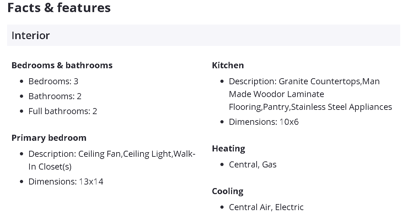Click the Bedrooms & bathrooms subheading
Viewport: 413px width, 219px height.
62,65
